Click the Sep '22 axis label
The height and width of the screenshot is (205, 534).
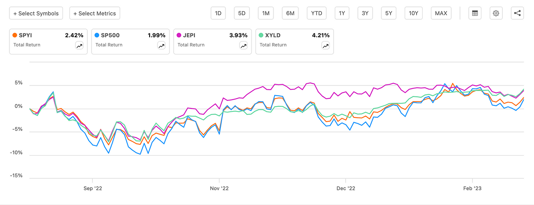coord(93,189)
